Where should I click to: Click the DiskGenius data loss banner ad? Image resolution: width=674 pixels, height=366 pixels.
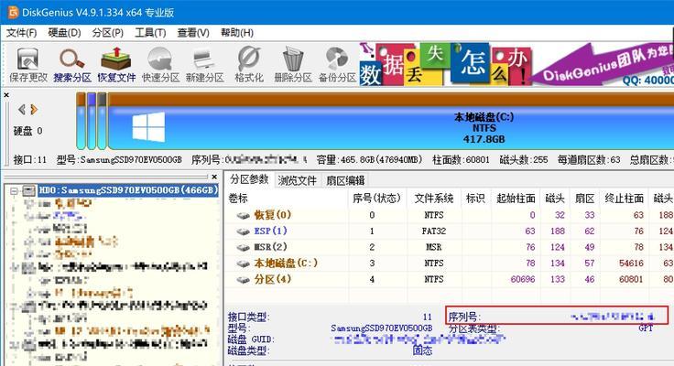pos(516,63)
